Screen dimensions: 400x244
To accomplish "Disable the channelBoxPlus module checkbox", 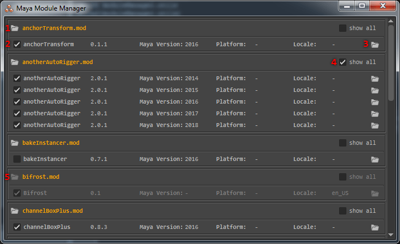I will tap(17, 227).
